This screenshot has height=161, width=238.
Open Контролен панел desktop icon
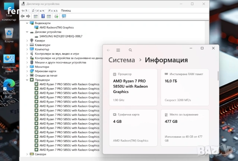(x=9, y=64)
